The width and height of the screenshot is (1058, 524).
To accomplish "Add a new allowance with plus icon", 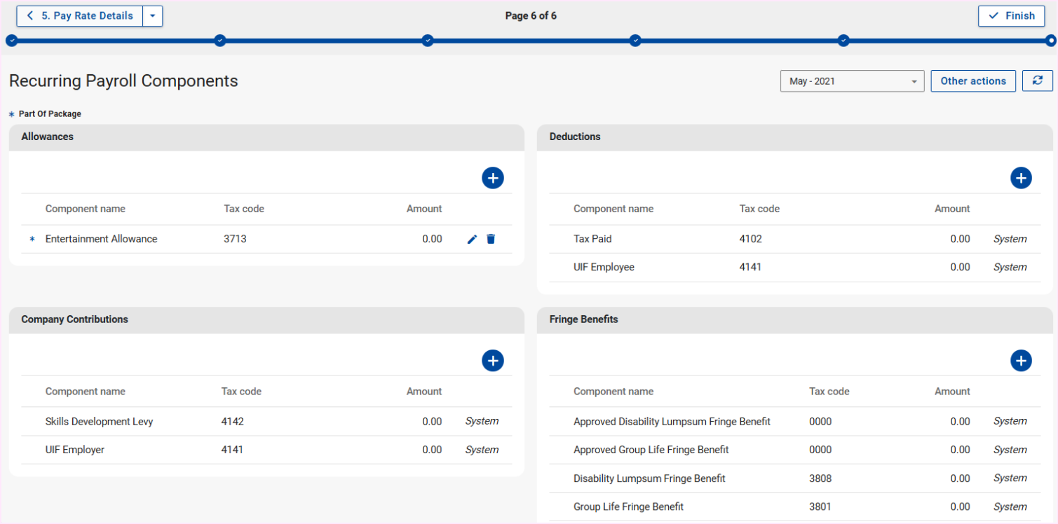I will click(493, 178).
